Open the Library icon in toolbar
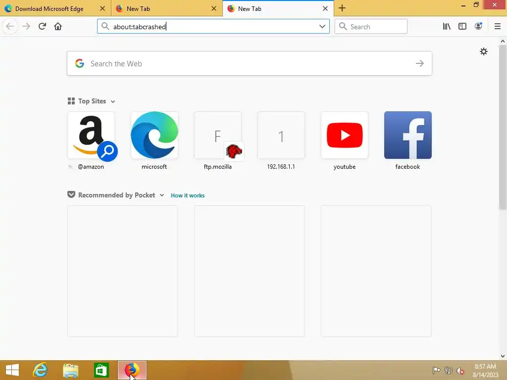507x380 pixels. [x=447, y=26]
